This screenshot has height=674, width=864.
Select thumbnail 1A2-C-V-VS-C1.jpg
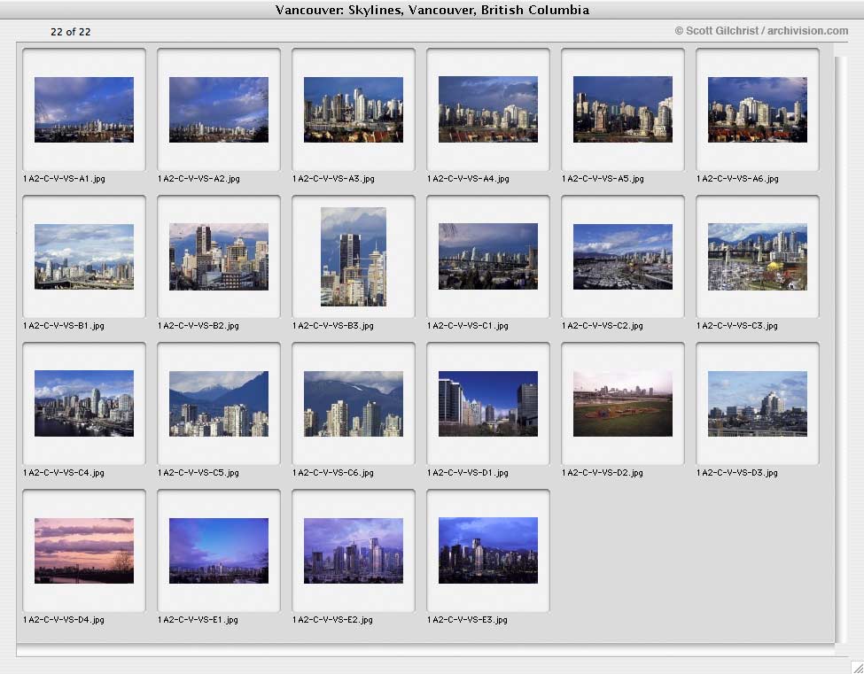point(488,257)
